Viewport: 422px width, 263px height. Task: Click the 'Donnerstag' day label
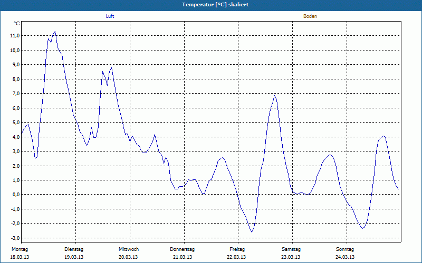pyautogui.click(x=182, y=249)
